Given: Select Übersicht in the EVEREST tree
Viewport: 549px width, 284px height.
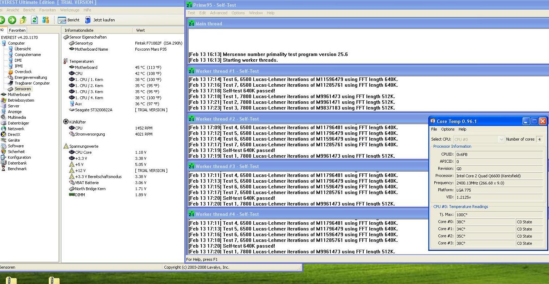Looking at the screenshot, I should pos(23,49).
